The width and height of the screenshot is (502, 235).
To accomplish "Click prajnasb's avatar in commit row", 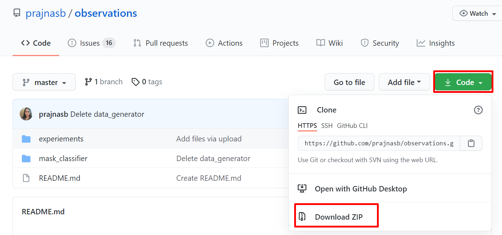I will pyautogui.click(x=26, y=114).
